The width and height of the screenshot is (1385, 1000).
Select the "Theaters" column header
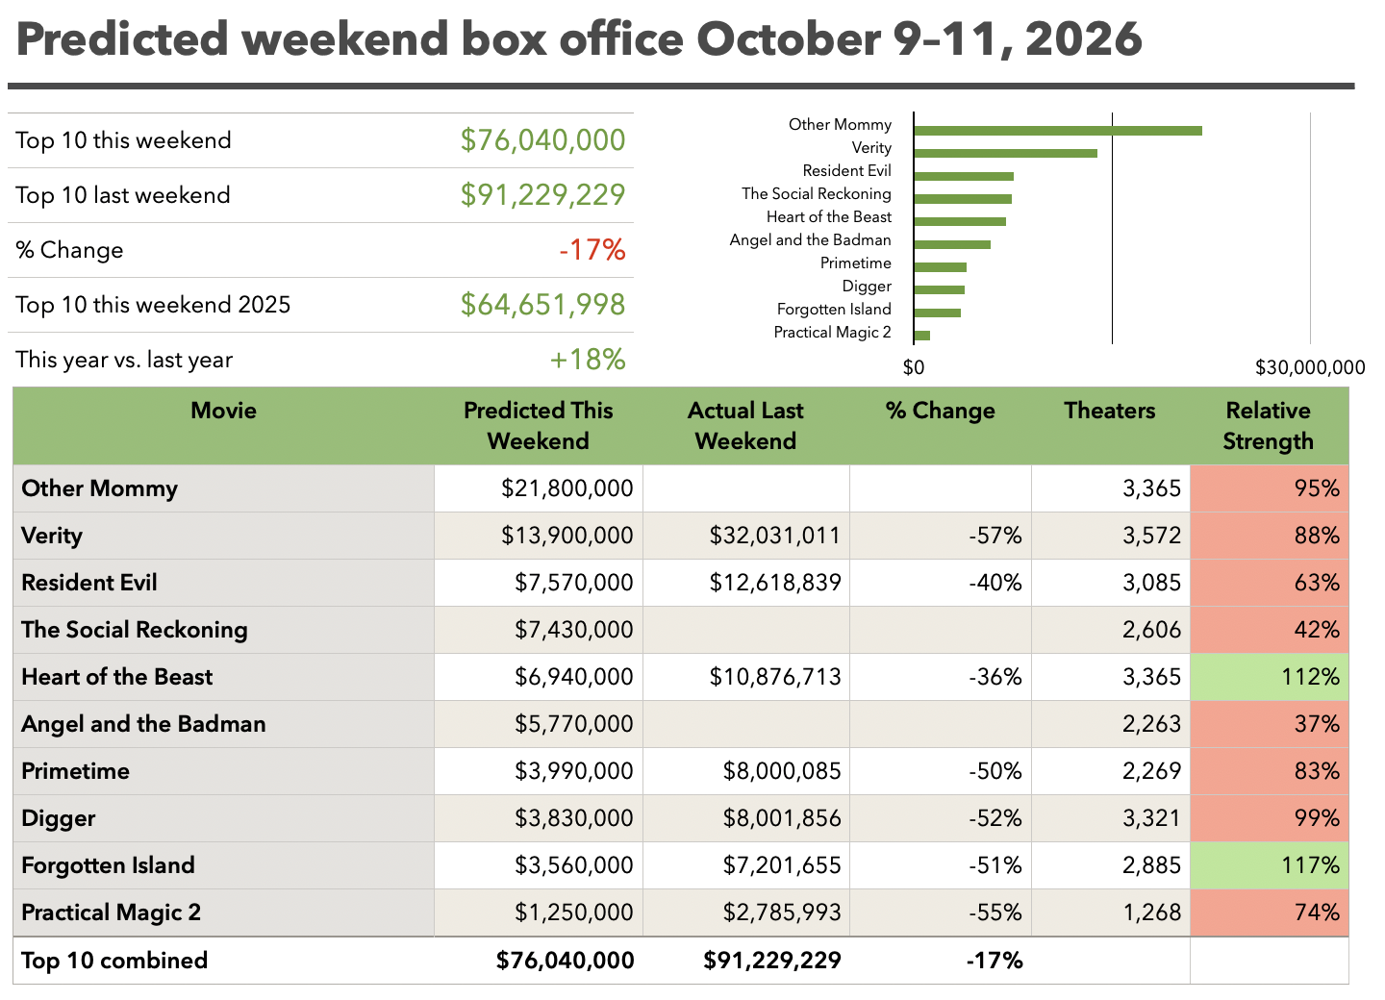point(1110,411)
